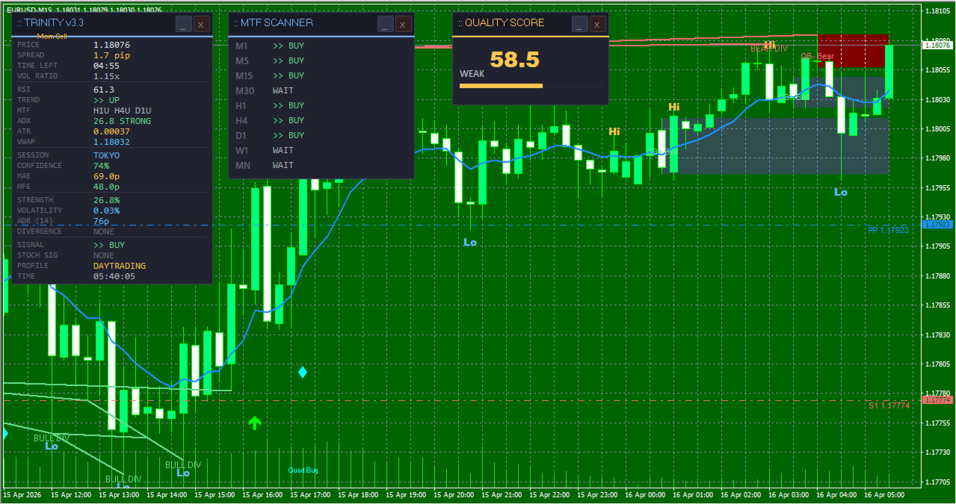Click the DIVERGENCE row value NONE
This screenshot has height=504, width=956.
coord(104,231)
